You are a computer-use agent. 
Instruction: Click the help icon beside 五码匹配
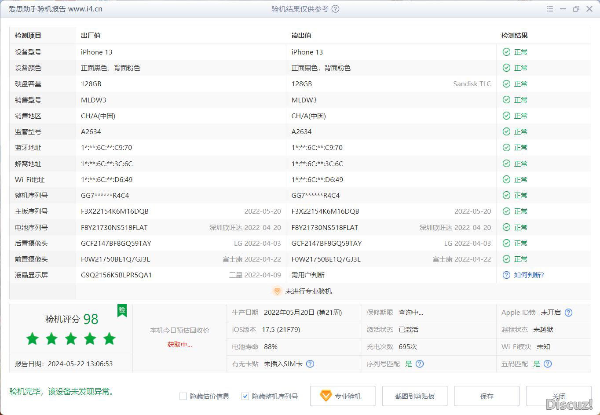point(547,364)
